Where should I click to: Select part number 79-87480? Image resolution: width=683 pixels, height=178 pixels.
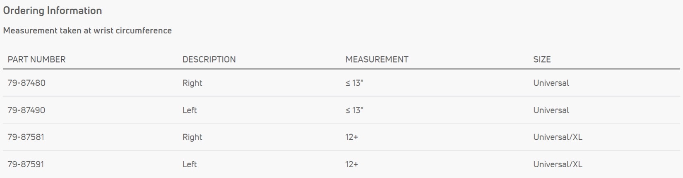pos(26,83)
